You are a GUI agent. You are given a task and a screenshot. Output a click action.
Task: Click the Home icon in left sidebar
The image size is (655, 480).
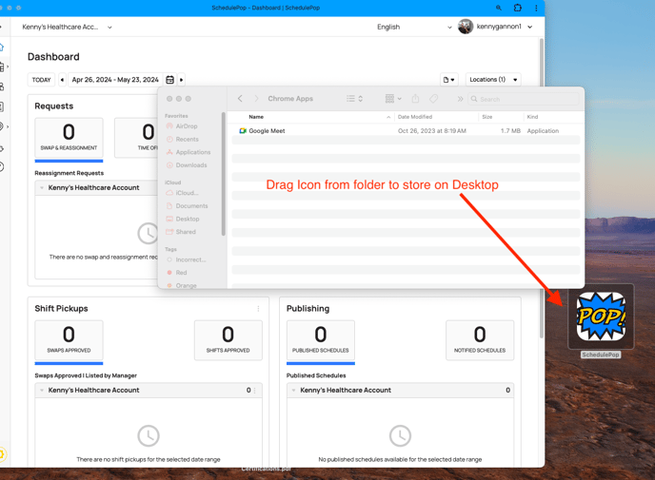(2, 47)
